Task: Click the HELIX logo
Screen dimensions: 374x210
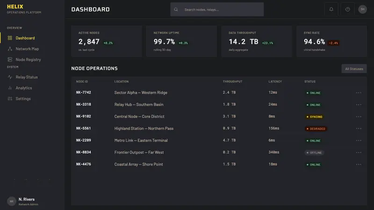Action: pyautogui.click(x=15, y=7)
